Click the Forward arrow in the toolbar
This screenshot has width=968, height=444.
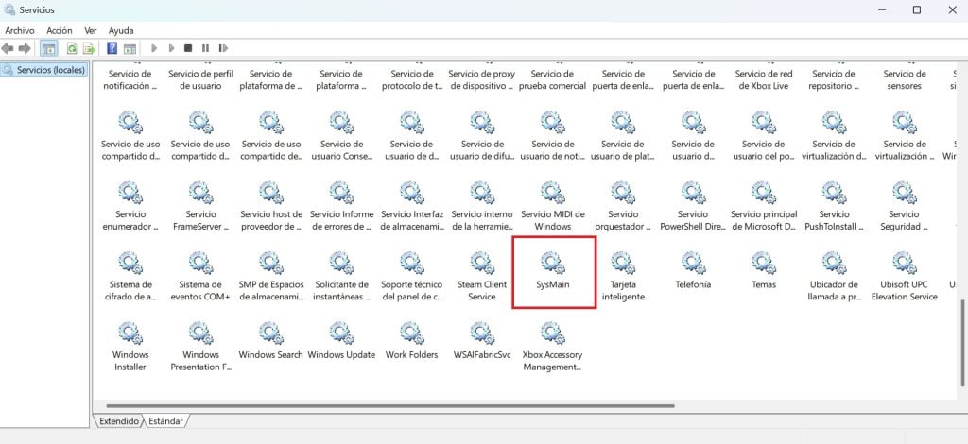click(x=25, y=48)
